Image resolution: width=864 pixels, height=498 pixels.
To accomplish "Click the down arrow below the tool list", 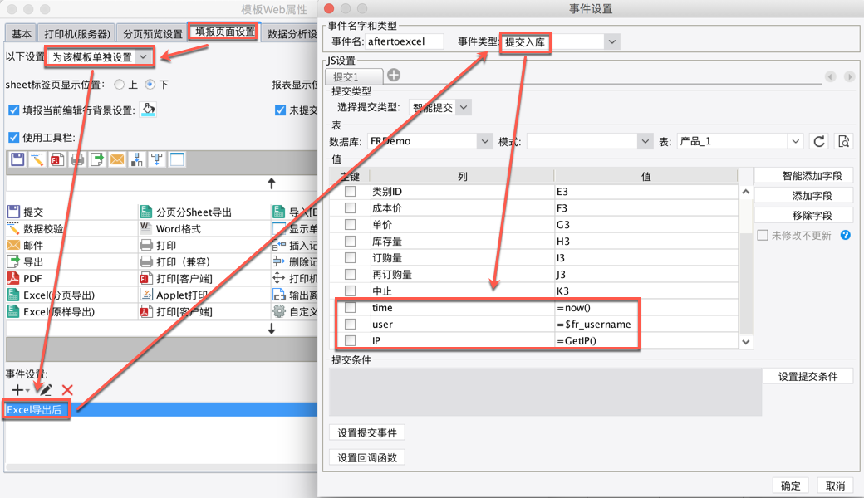I will (x=271, y=329).
